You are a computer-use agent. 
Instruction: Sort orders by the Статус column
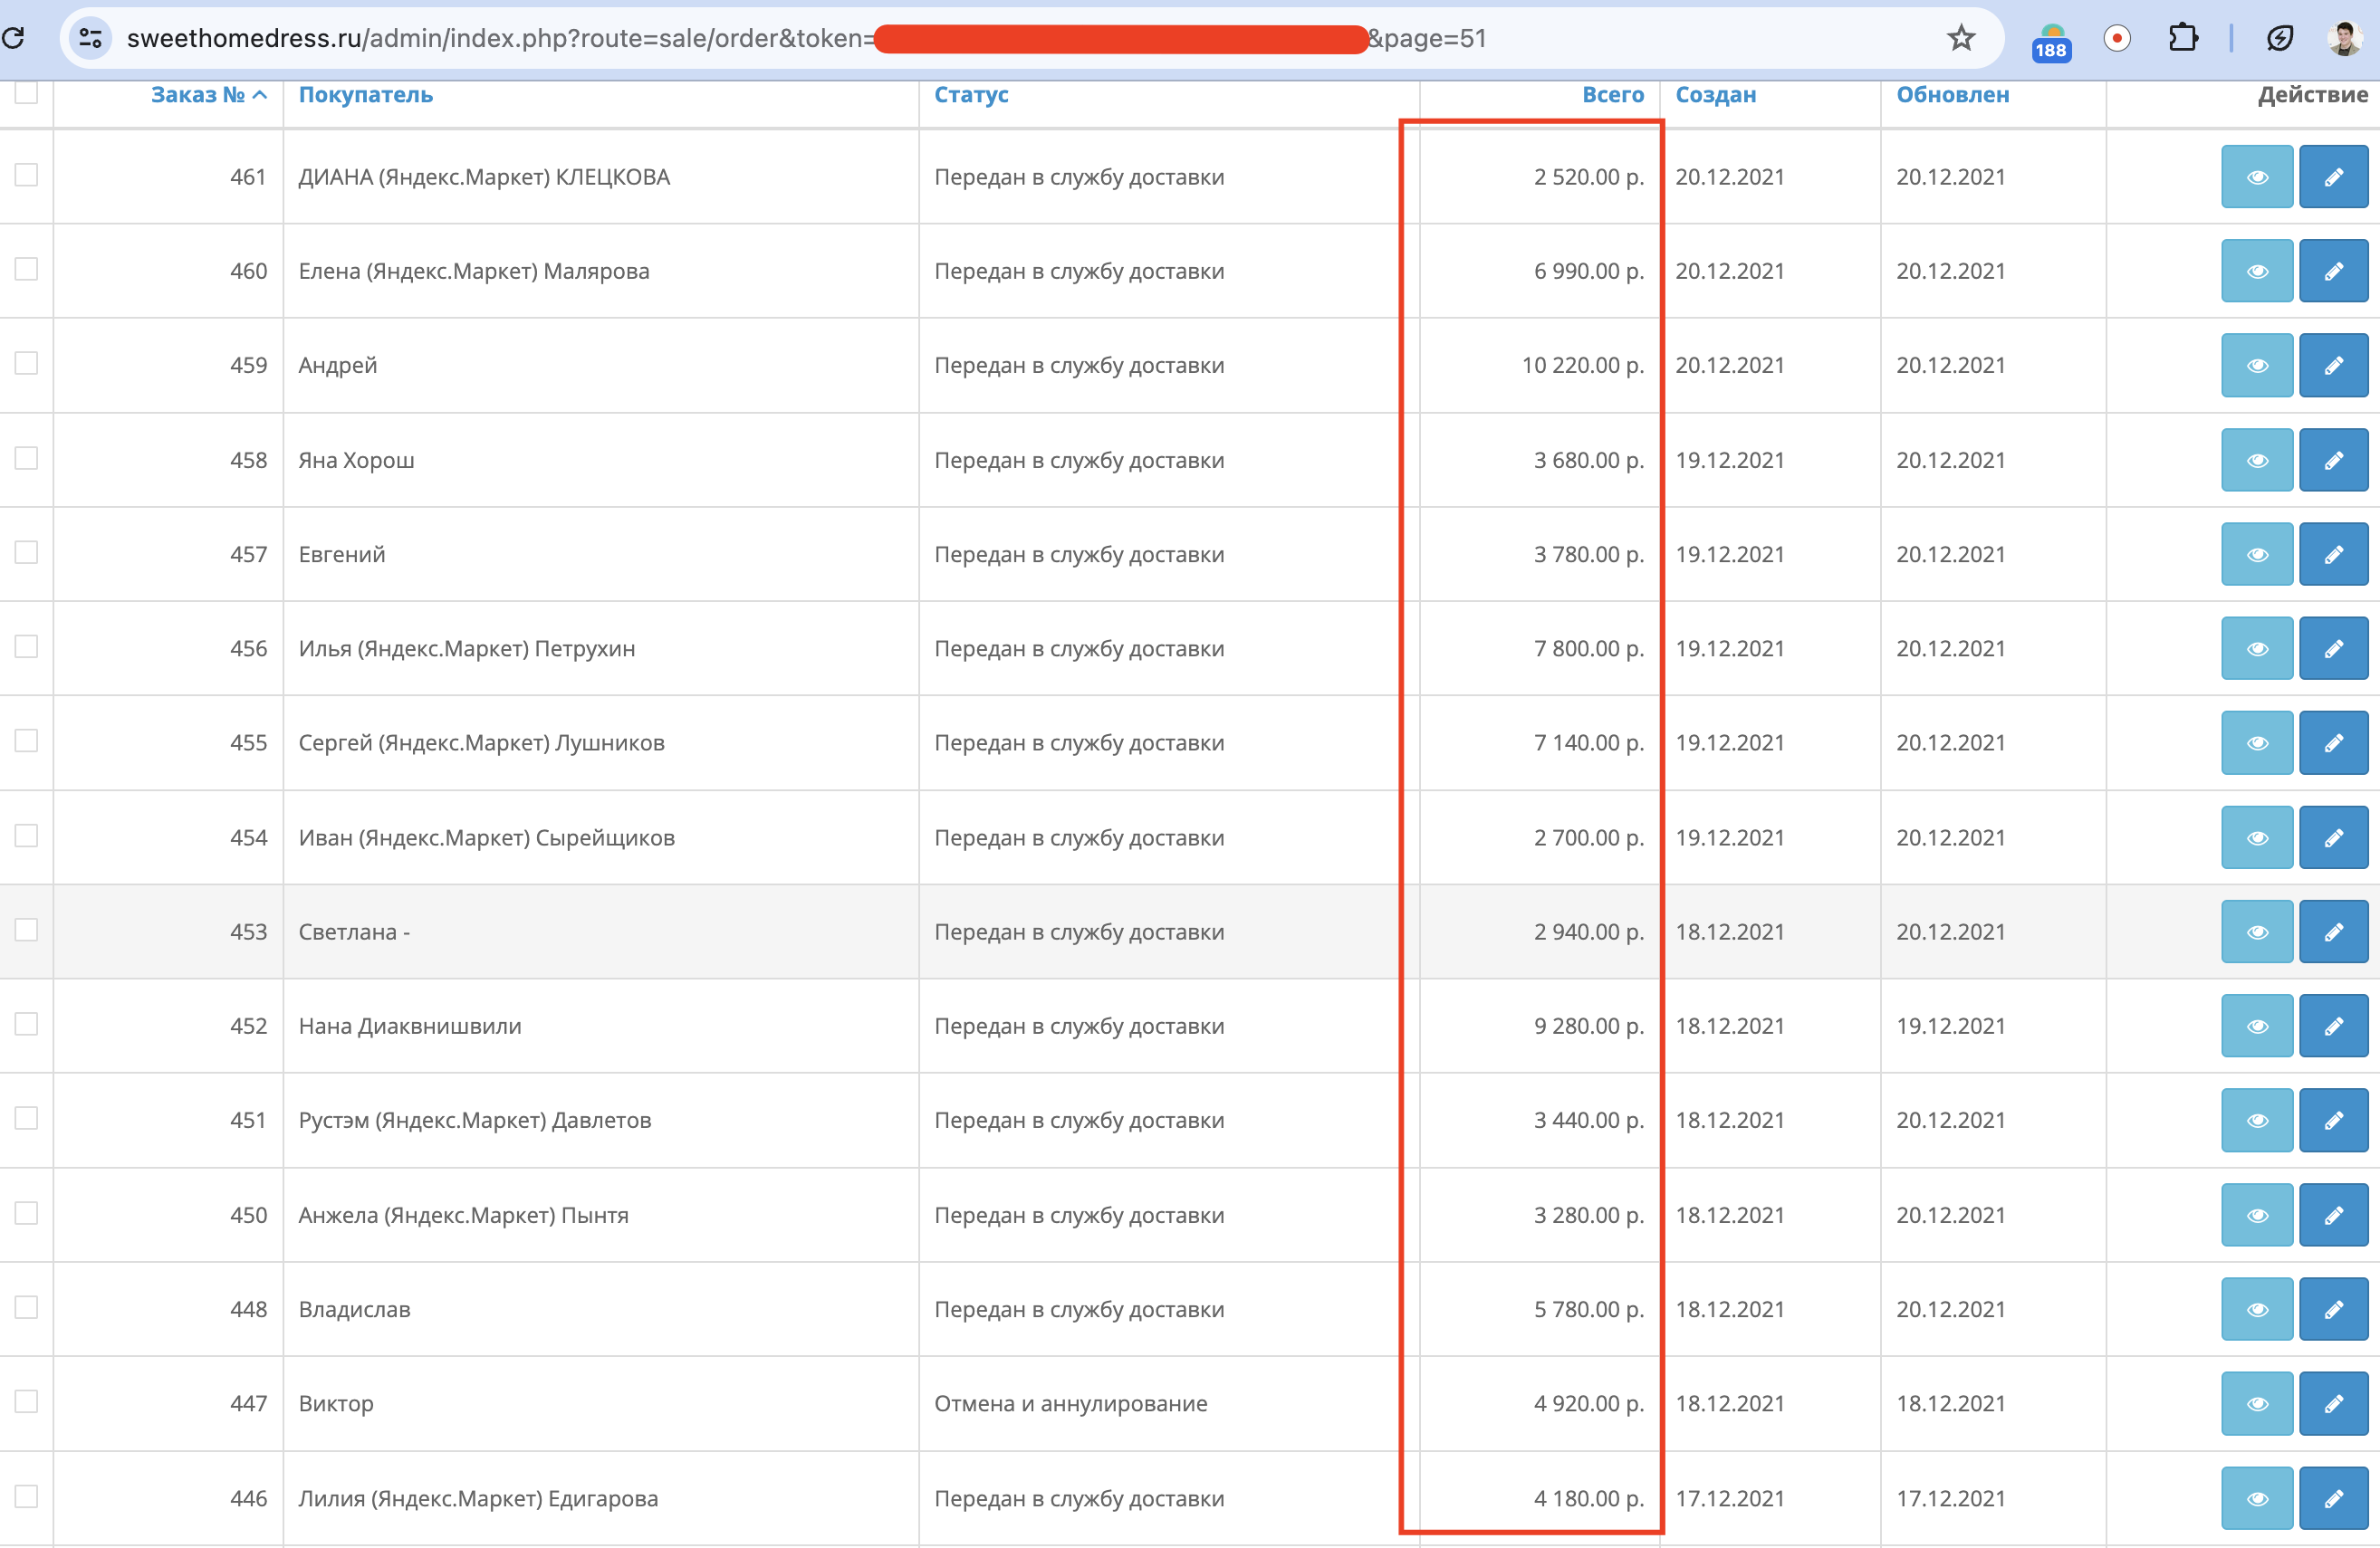(x=970, y=95)
